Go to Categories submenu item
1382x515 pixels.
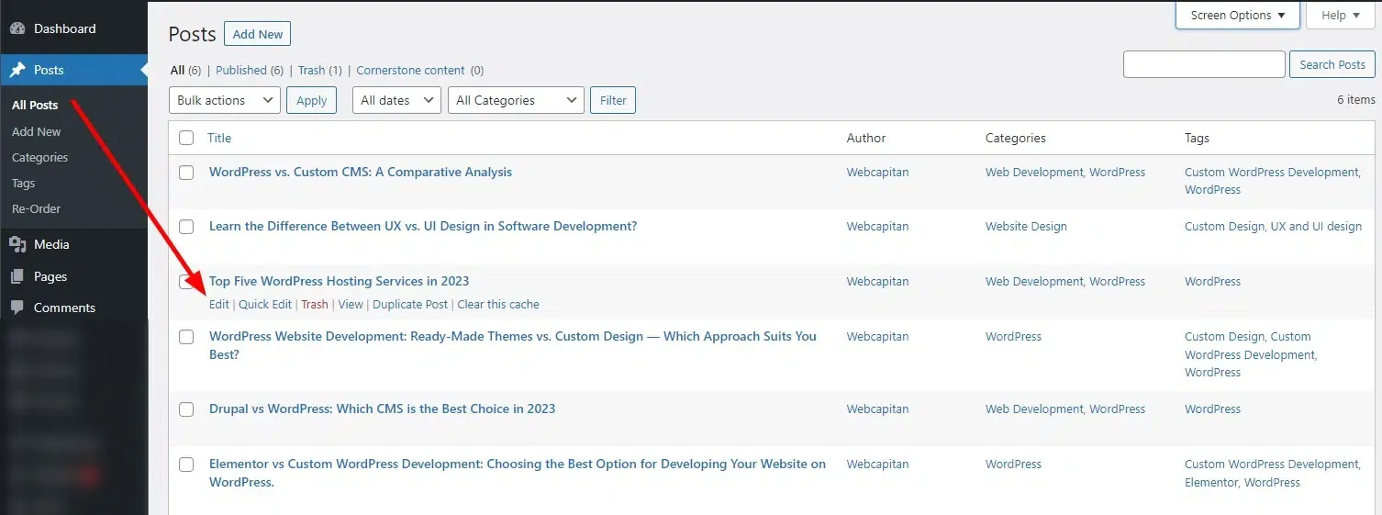[x=40, y=157]
